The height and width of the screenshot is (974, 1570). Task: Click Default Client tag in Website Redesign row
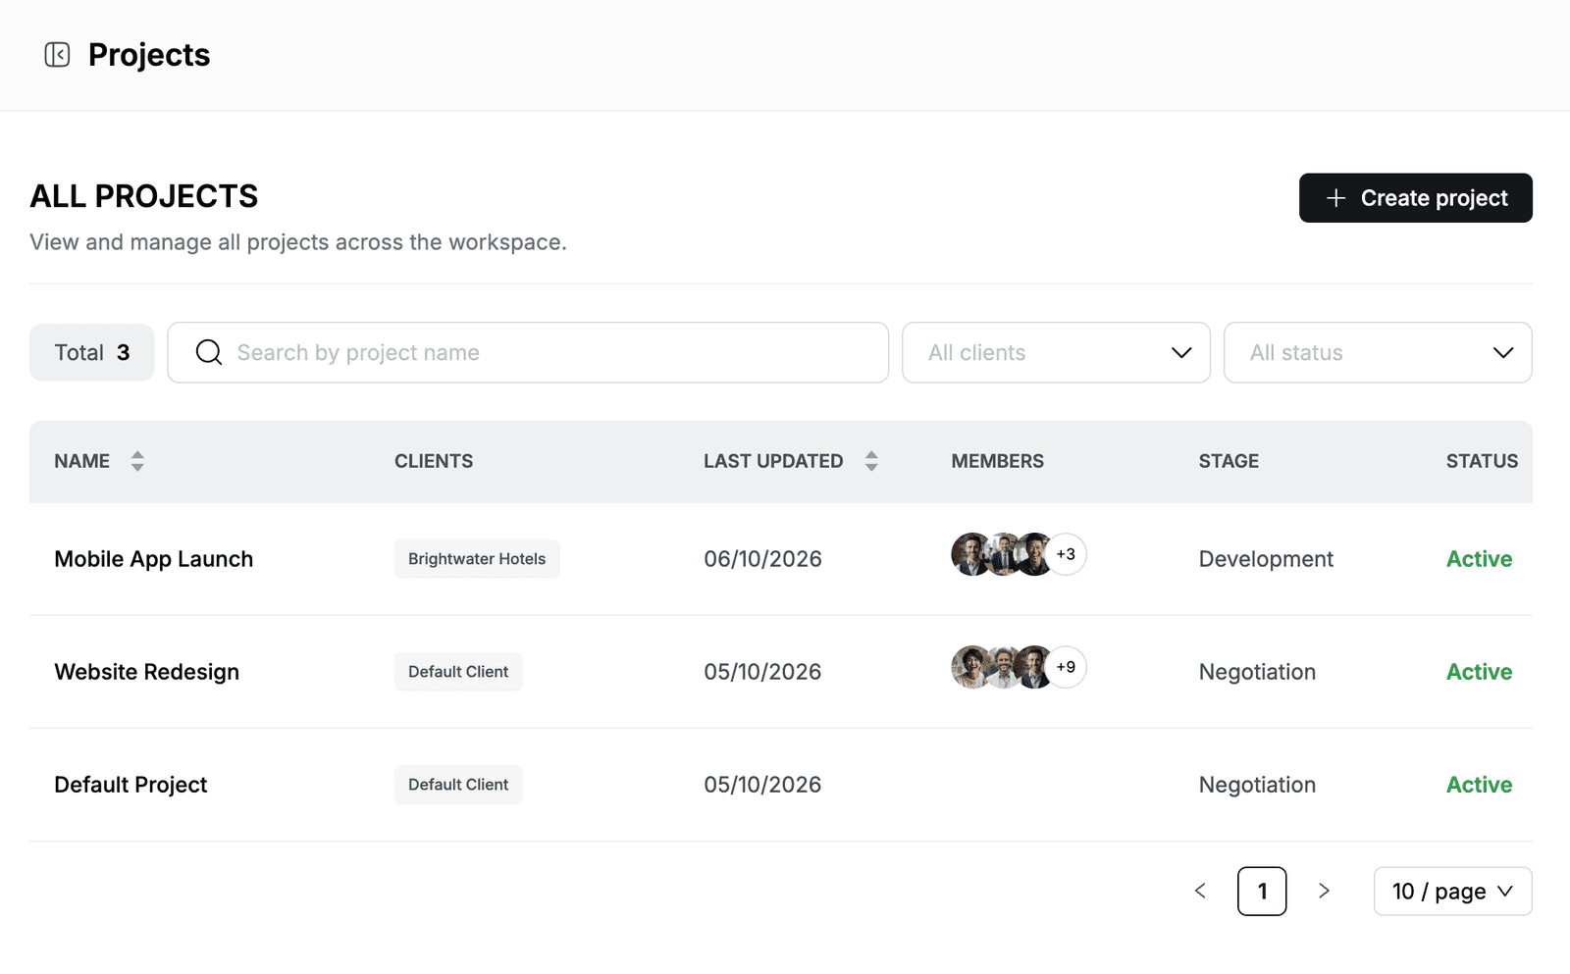458,672
